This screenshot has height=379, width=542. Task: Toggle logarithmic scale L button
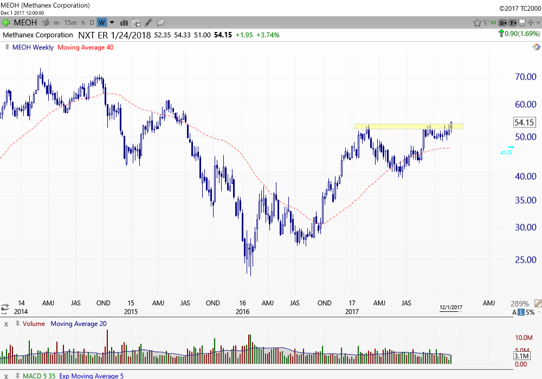521,312
